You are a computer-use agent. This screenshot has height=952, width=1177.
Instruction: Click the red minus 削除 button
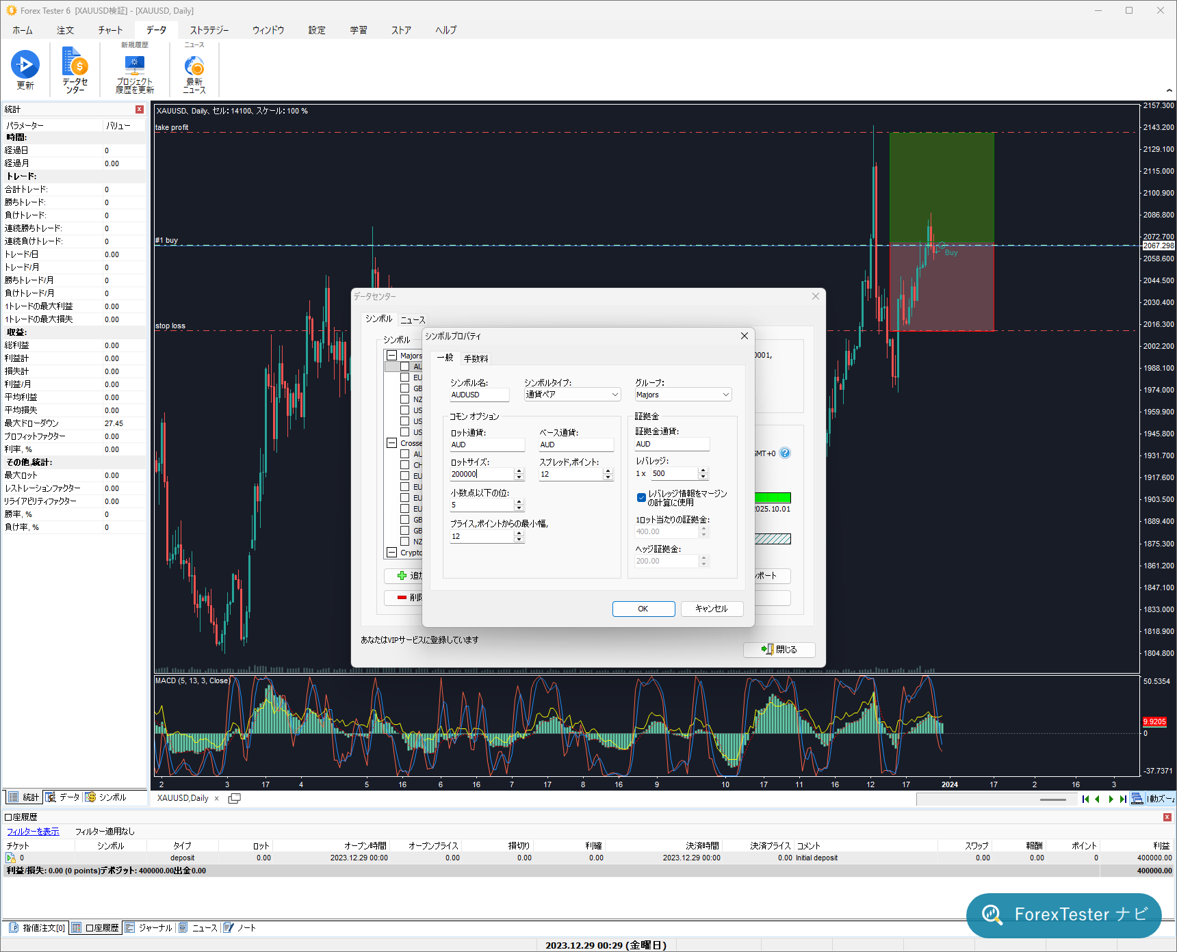tap(404, 598)
